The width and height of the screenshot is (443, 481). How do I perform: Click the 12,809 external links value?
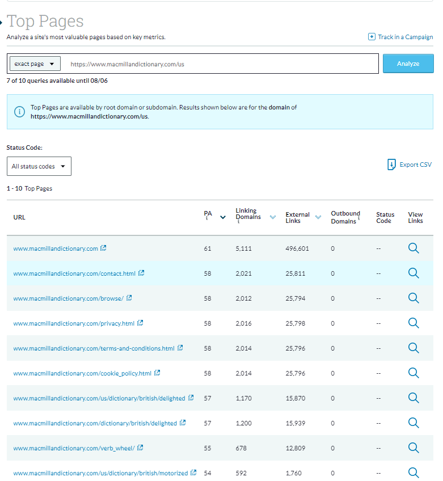(x=295, y=448)
